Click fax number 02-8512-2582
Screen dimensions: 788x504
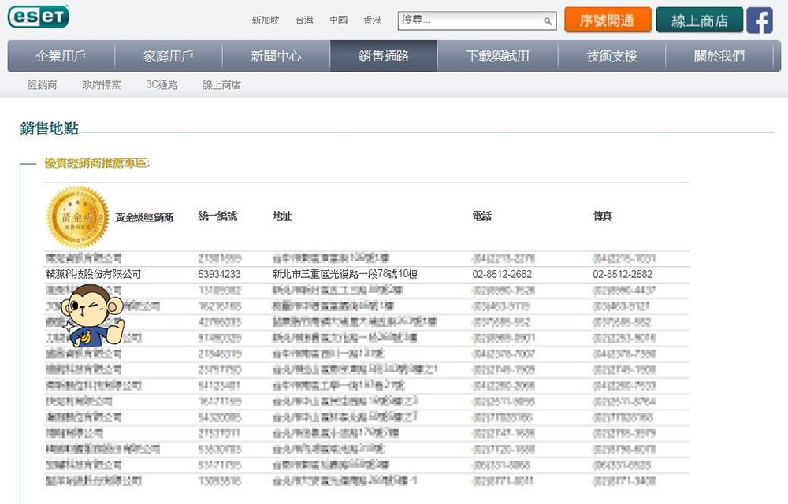tap(623, 274)
